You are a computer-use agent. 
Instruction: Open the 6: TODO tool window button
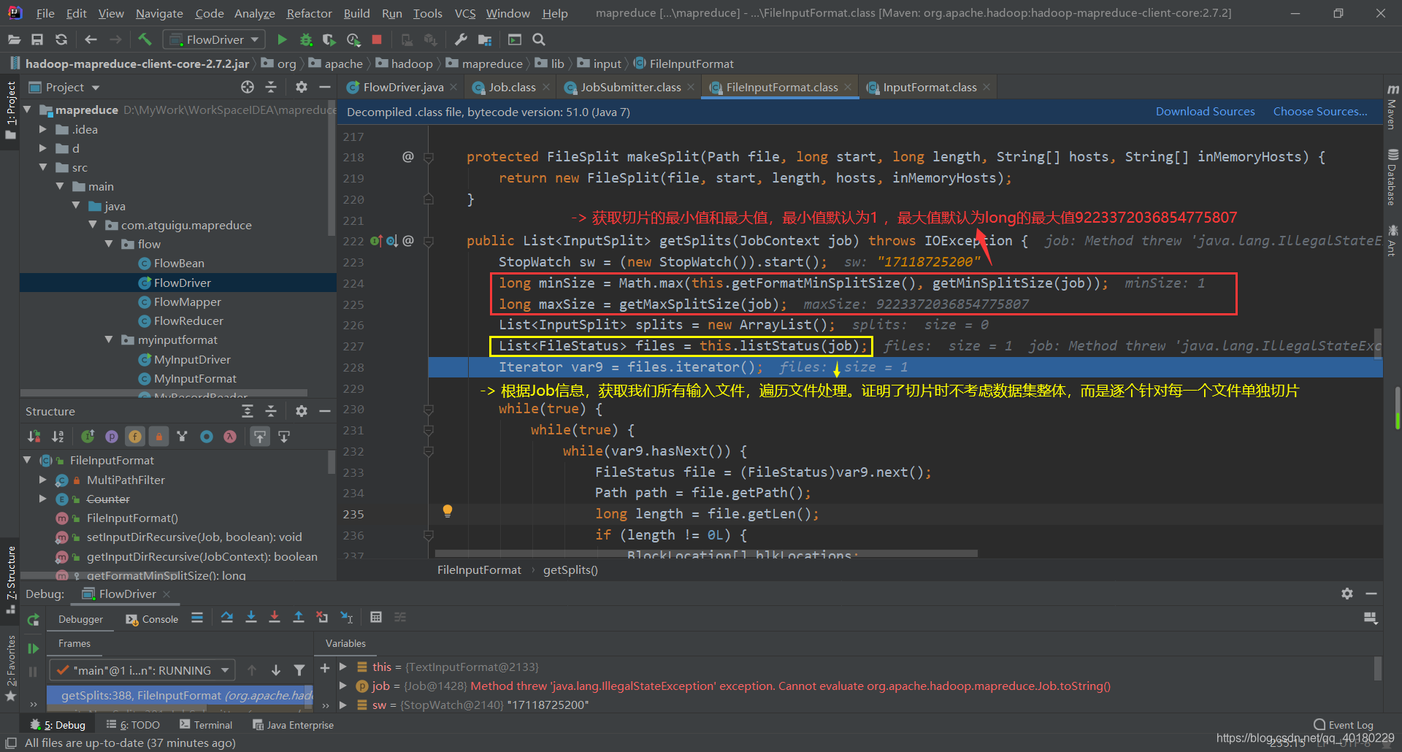point(133,725)
